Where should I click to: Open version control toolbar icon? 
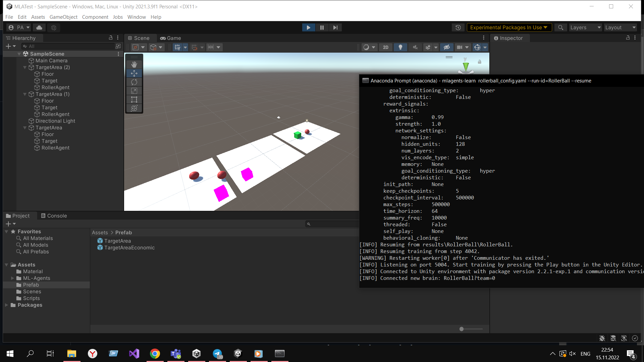(54, 27)
